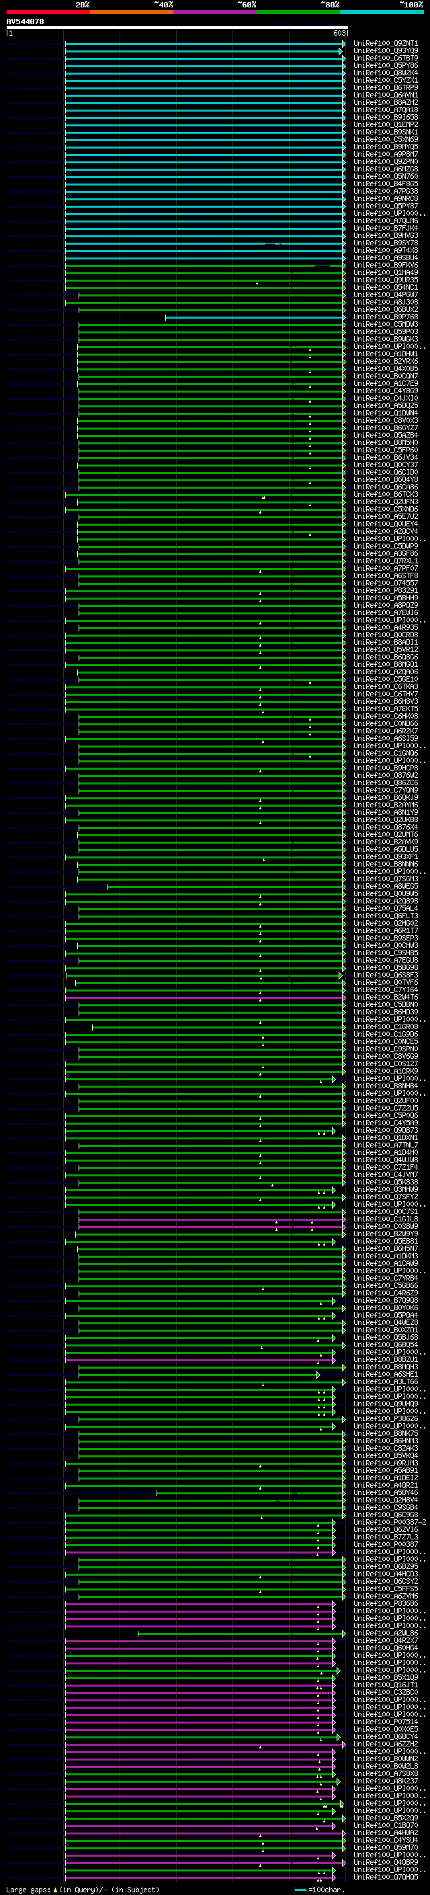Click the shortened green bar for A5BY46
This screenshot has width=430, height=1895.
(x=251, y=1492)
